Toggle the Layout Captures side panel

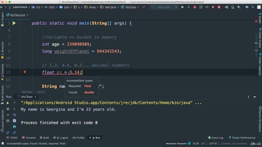pyautogui.click(x=2, y=121)
